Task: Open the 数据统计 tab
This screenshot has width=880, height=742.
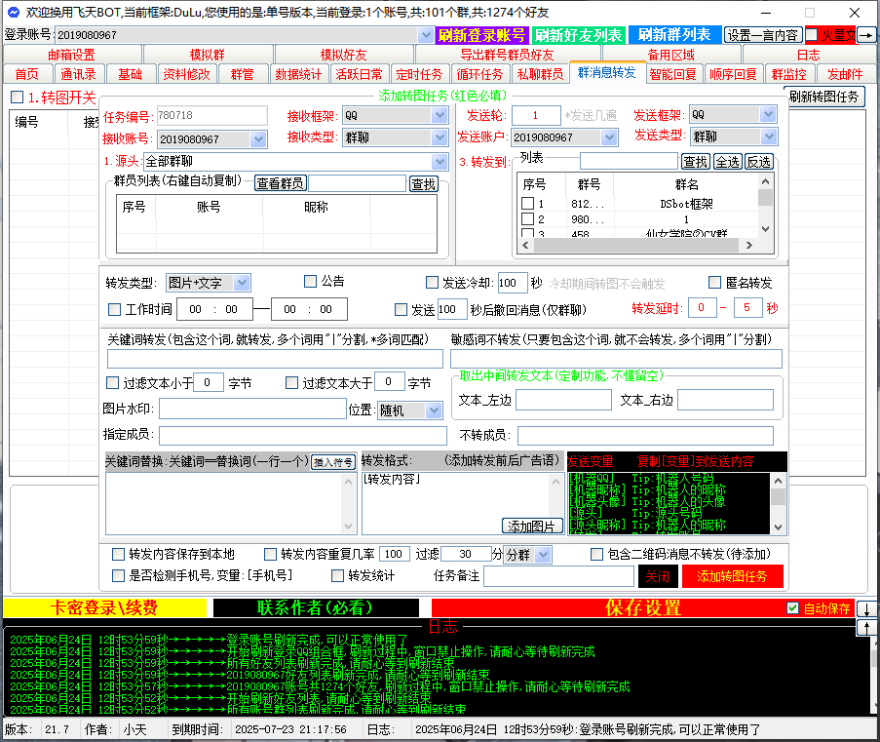Action: click(x=298, y=74)
